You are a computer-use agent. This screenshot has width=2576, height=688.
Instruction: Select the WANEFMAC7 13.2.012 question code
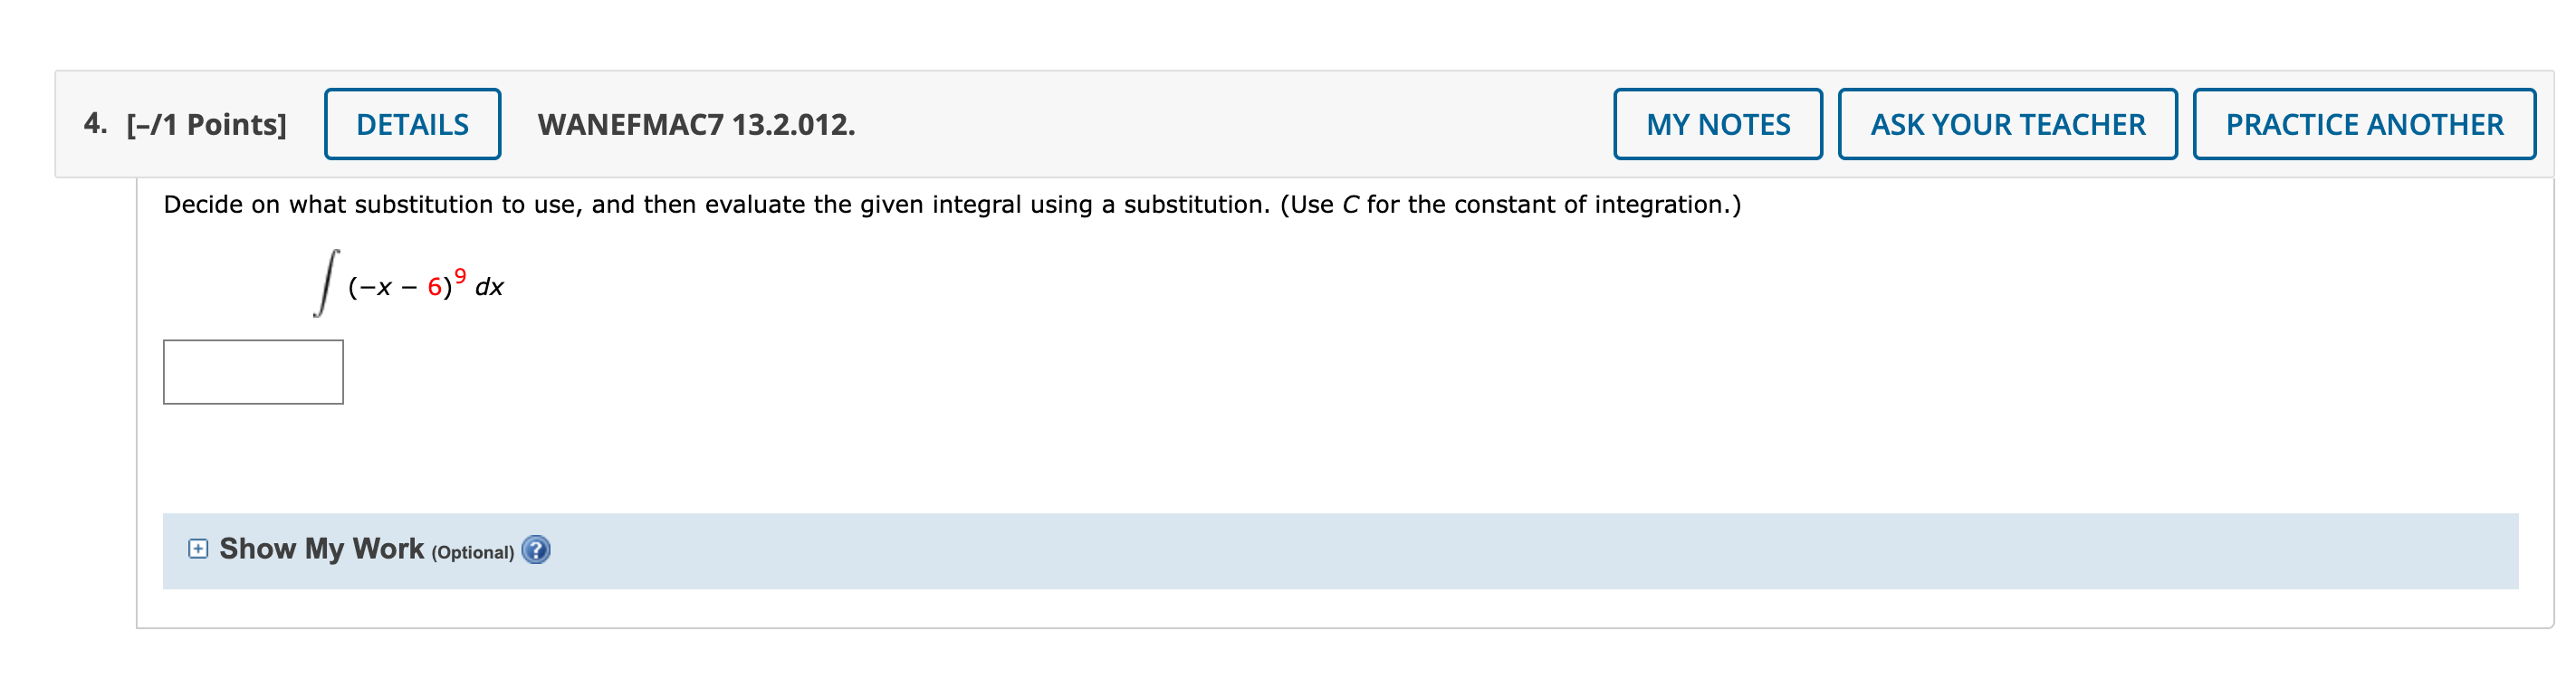click(696, 124)
